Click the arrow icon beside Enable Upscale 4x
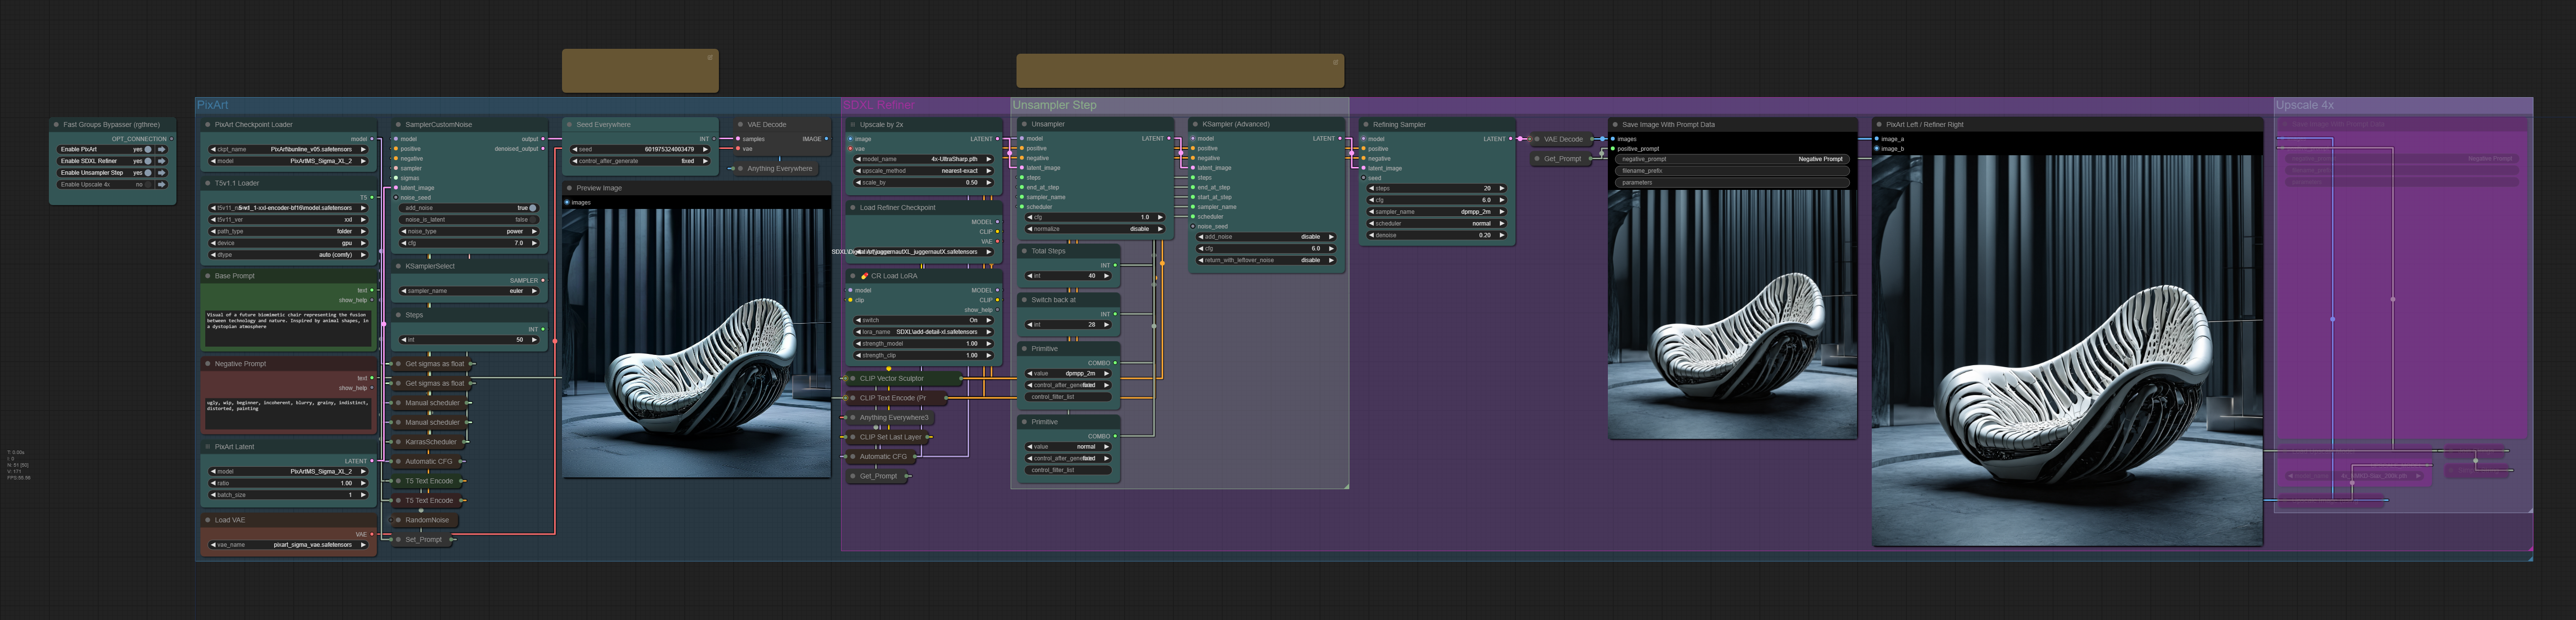Viewport: 2576px width, 620px height. pos(161,185)
